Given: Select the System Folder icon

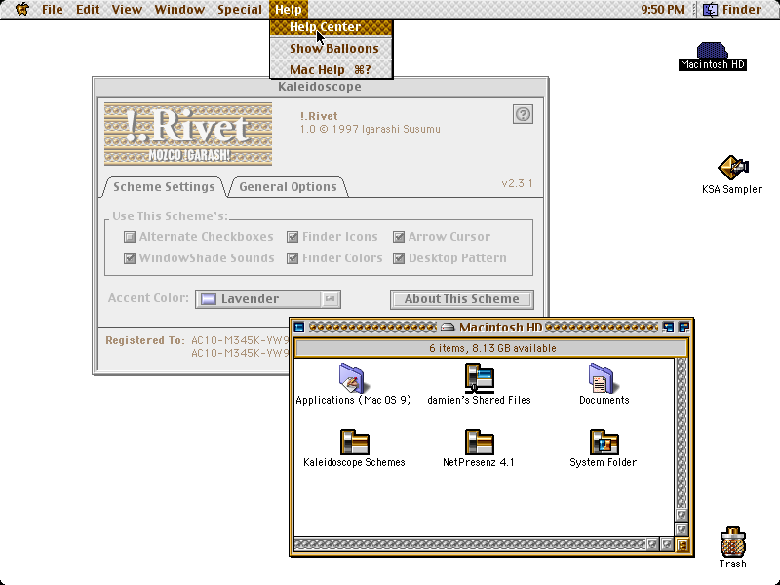Looking at the screenshot, I should (x=604, y=442).
